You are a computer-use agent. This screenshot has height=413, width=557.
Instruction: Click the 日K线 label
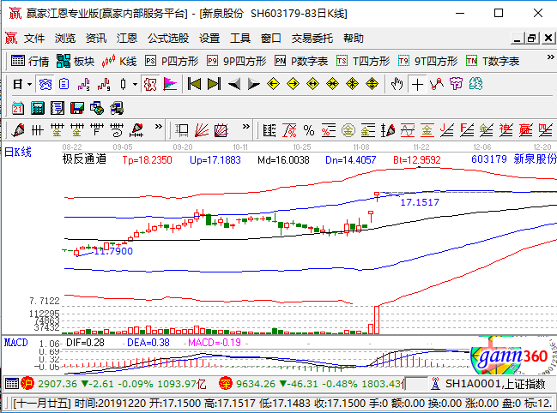click(x=18, y=152)
